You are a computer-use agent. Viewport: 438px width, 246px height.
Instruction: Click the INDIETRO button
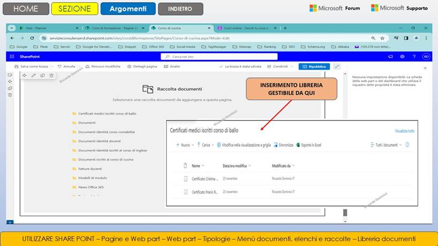(x=180, y=9)
